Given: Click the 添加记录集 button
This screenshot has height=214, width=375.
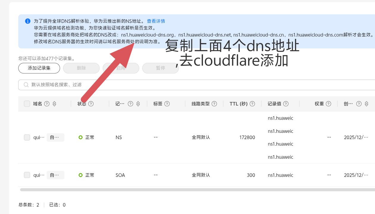Looking at the screenshot, I should coord(39,68).
